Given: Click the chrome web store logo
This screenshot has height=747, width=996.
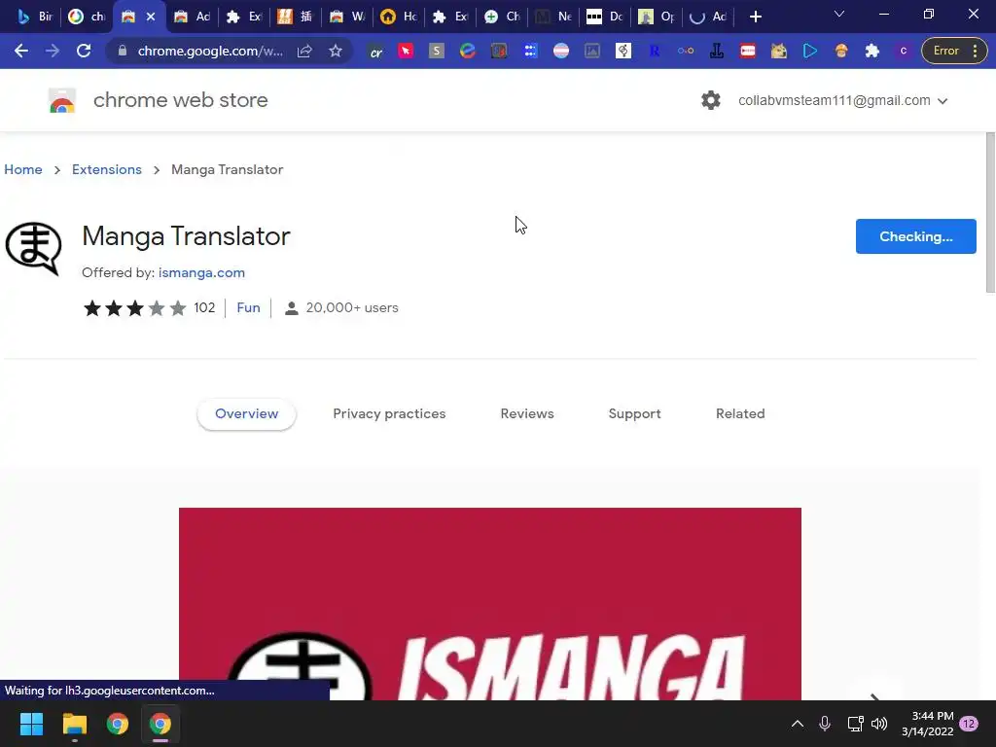Looking at the screenshot, I should pos(62,100).
